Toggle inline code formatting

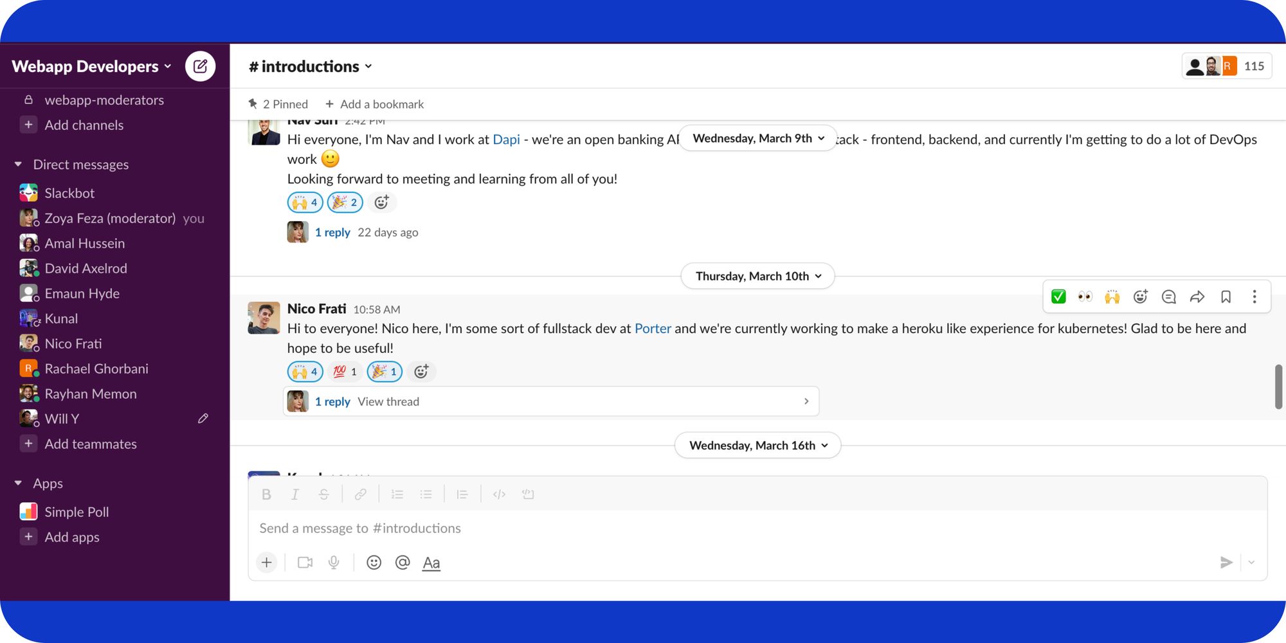pyautogui.click(x=499, y=494)
